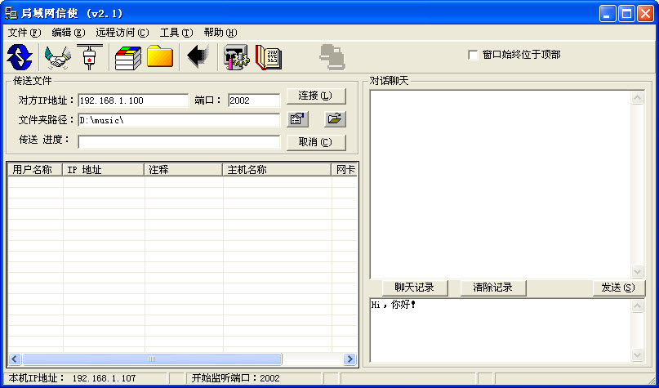Click the message input box with Hi，你好
This screenshot has height=388, width=659.
pos(501,330)
